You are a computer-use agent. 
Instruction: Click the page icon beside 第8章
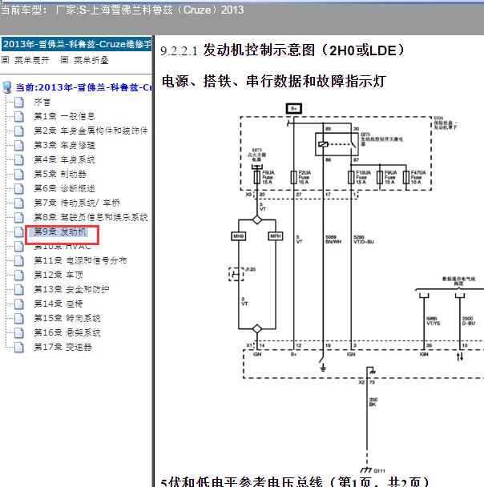tap(19, 217)
